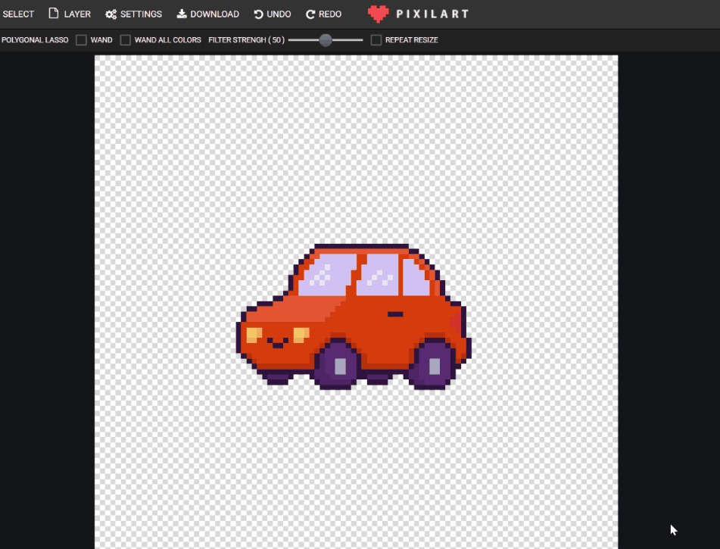
Task: Click the Undo arrow icon
Action: click(258, 14)
